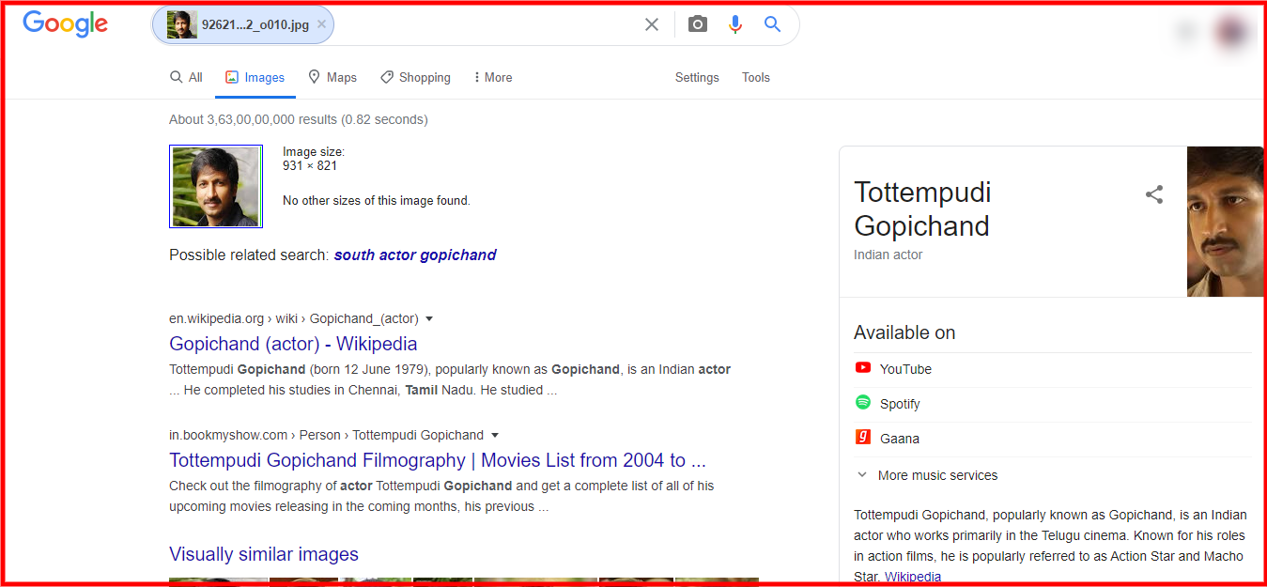Click the knowledge panel actor photo

point(1225,222)
